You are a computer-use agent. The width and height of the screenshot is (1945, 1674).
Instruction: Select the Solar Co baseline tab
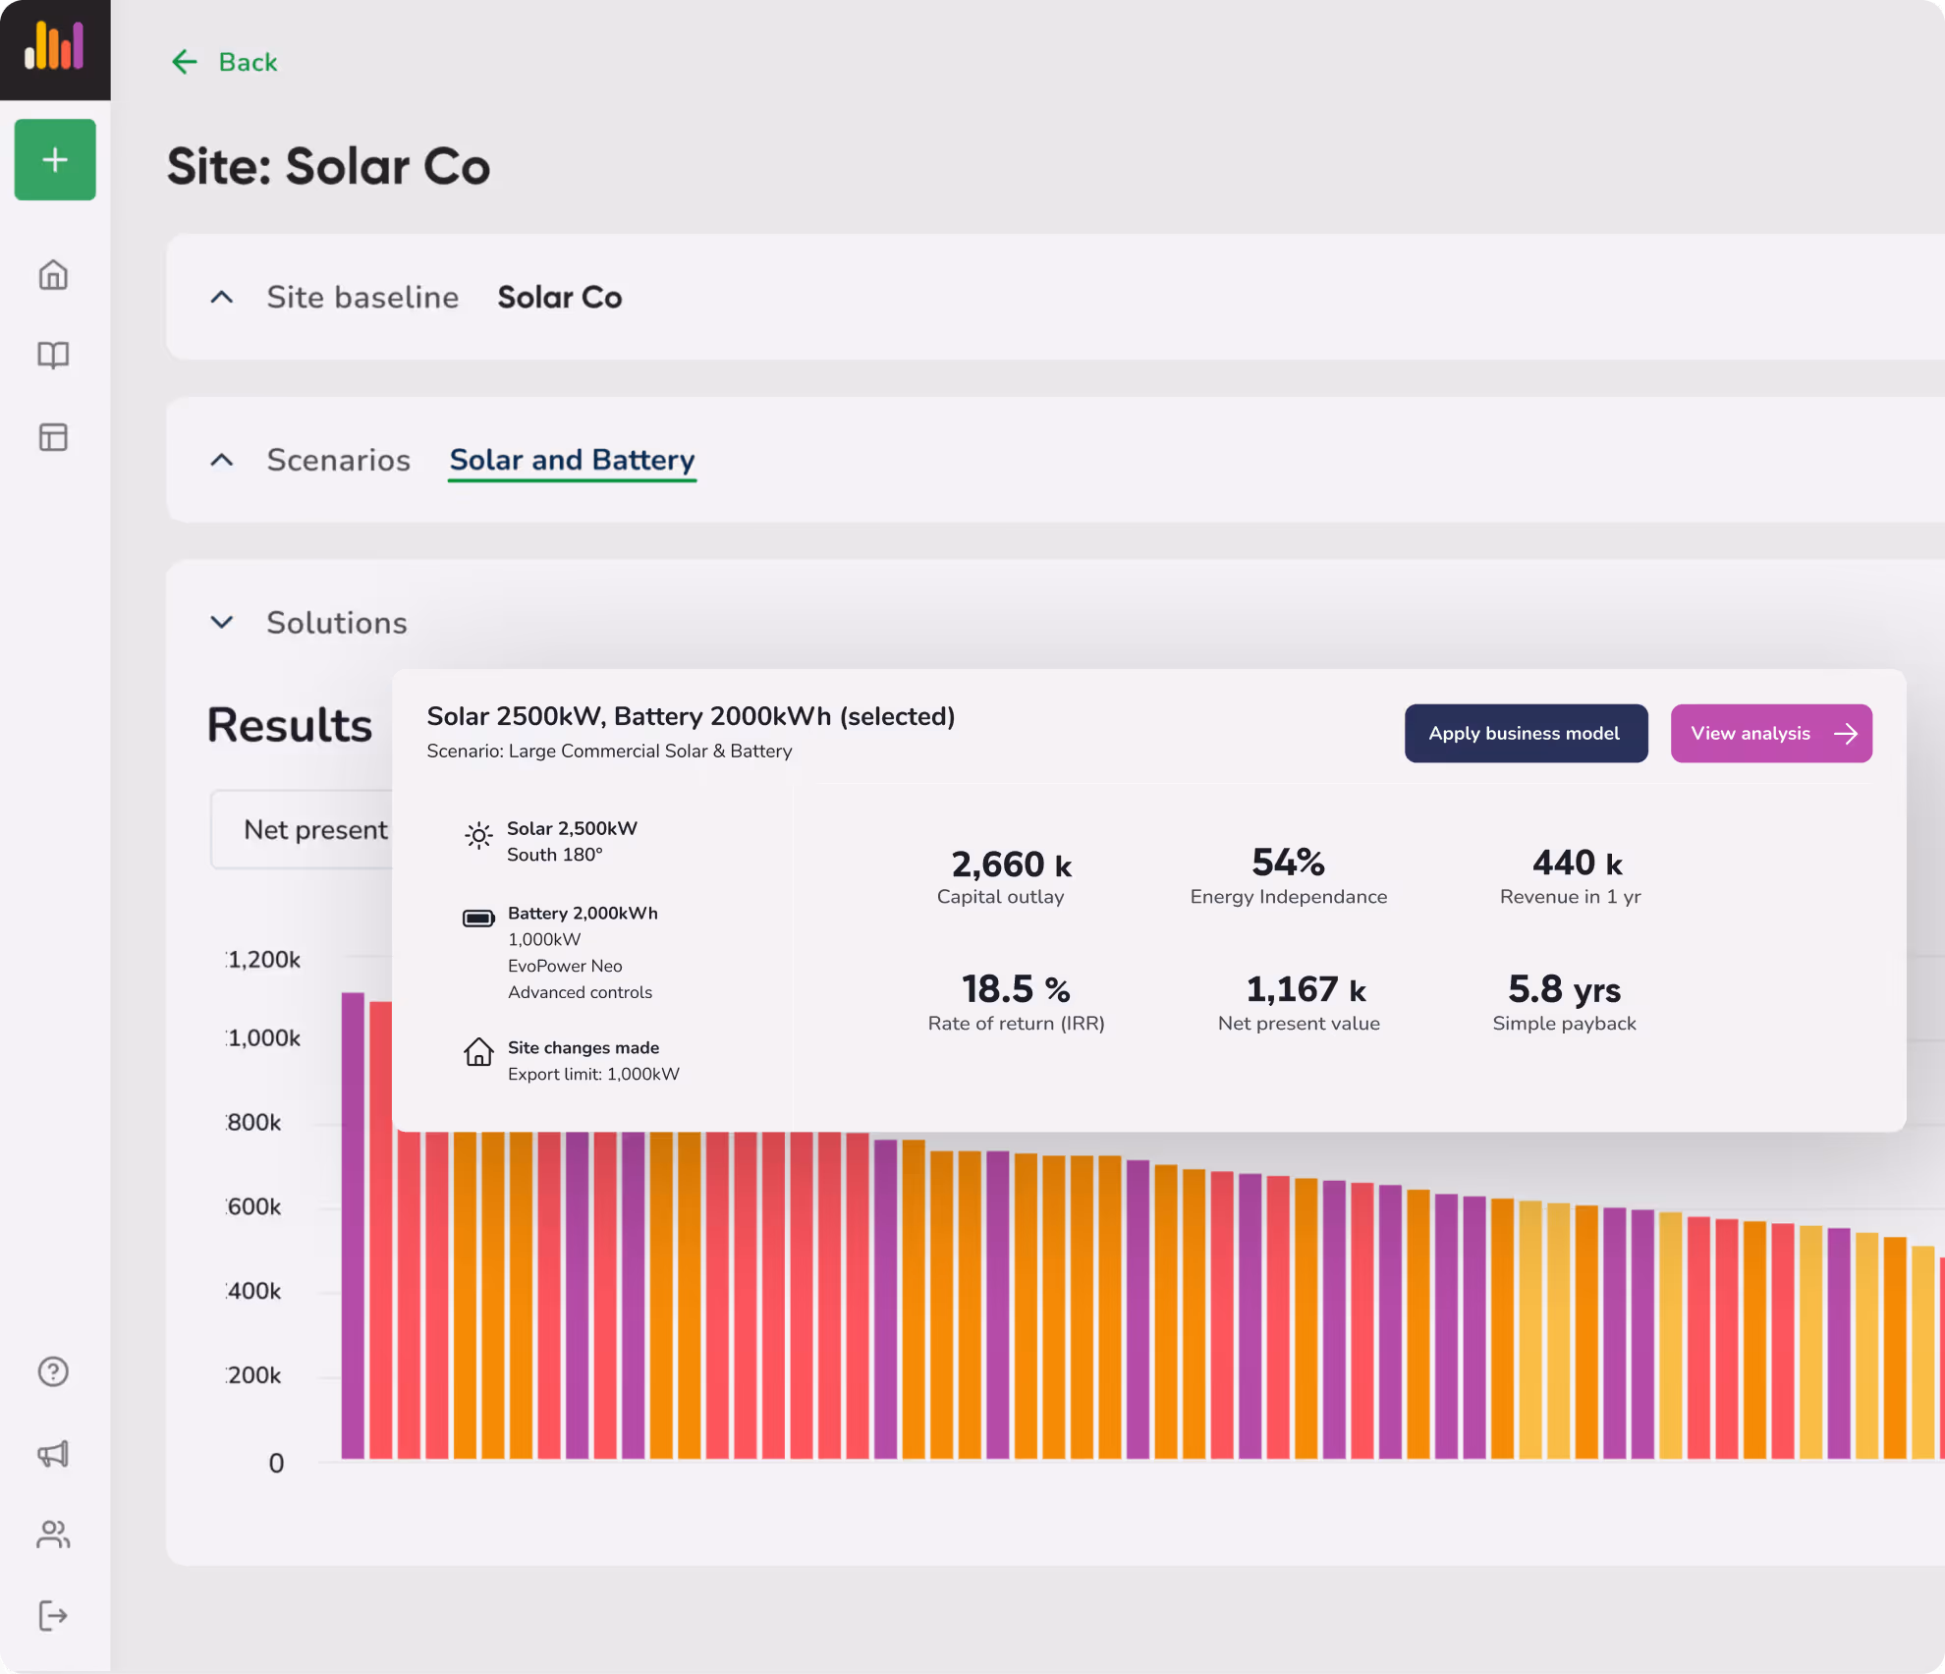[559, 297]
